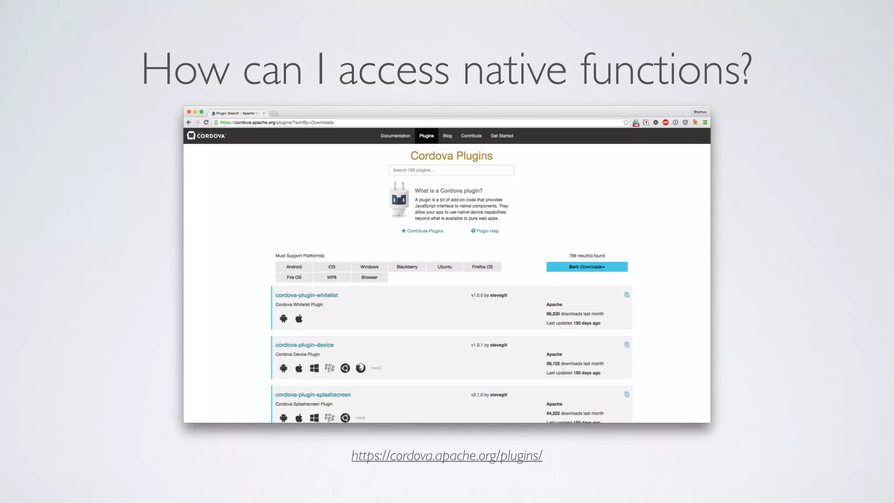Click the browser address bar URL
This screenshot has height=503, width=894.
tap(277, 123)
